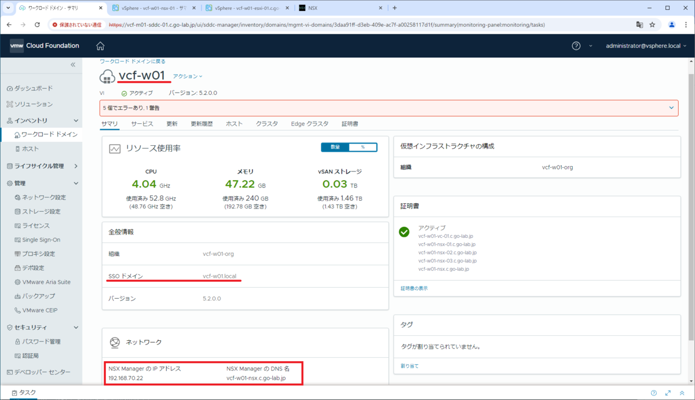Image resolution: width=695 pixels, height=400 pixels.
Task: Open the browser profile icon
Action: pos(672,25)
